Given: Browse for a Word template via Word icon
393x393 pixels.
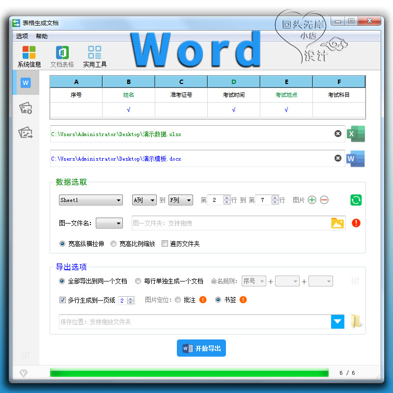Looking at the screenshot, I should click(x=356, y=158).
